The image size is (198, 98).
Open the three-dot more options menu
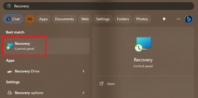point(178,19)
